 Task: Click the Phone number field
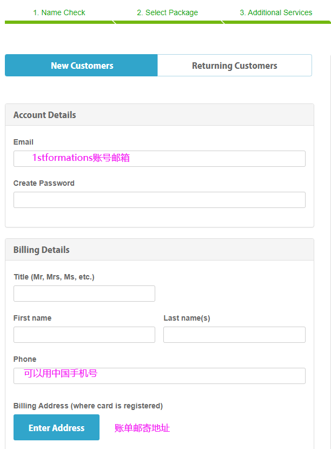click(x=160, y=375)
